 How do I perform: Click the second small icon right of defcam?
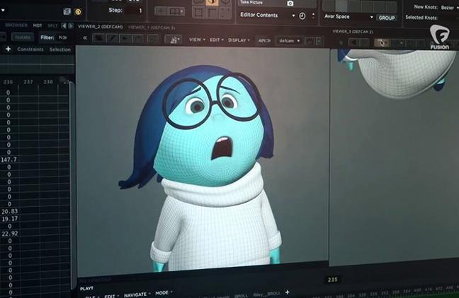tap(319, 41)
